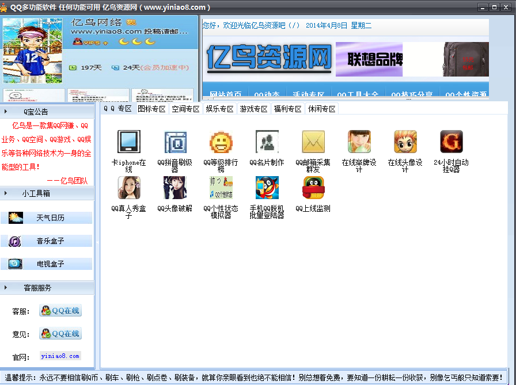This screenshot has height=385, width=516.
Task: Minimize the QQ多功能软件 window
Action: pyautogui.click(x=483, y=7)
